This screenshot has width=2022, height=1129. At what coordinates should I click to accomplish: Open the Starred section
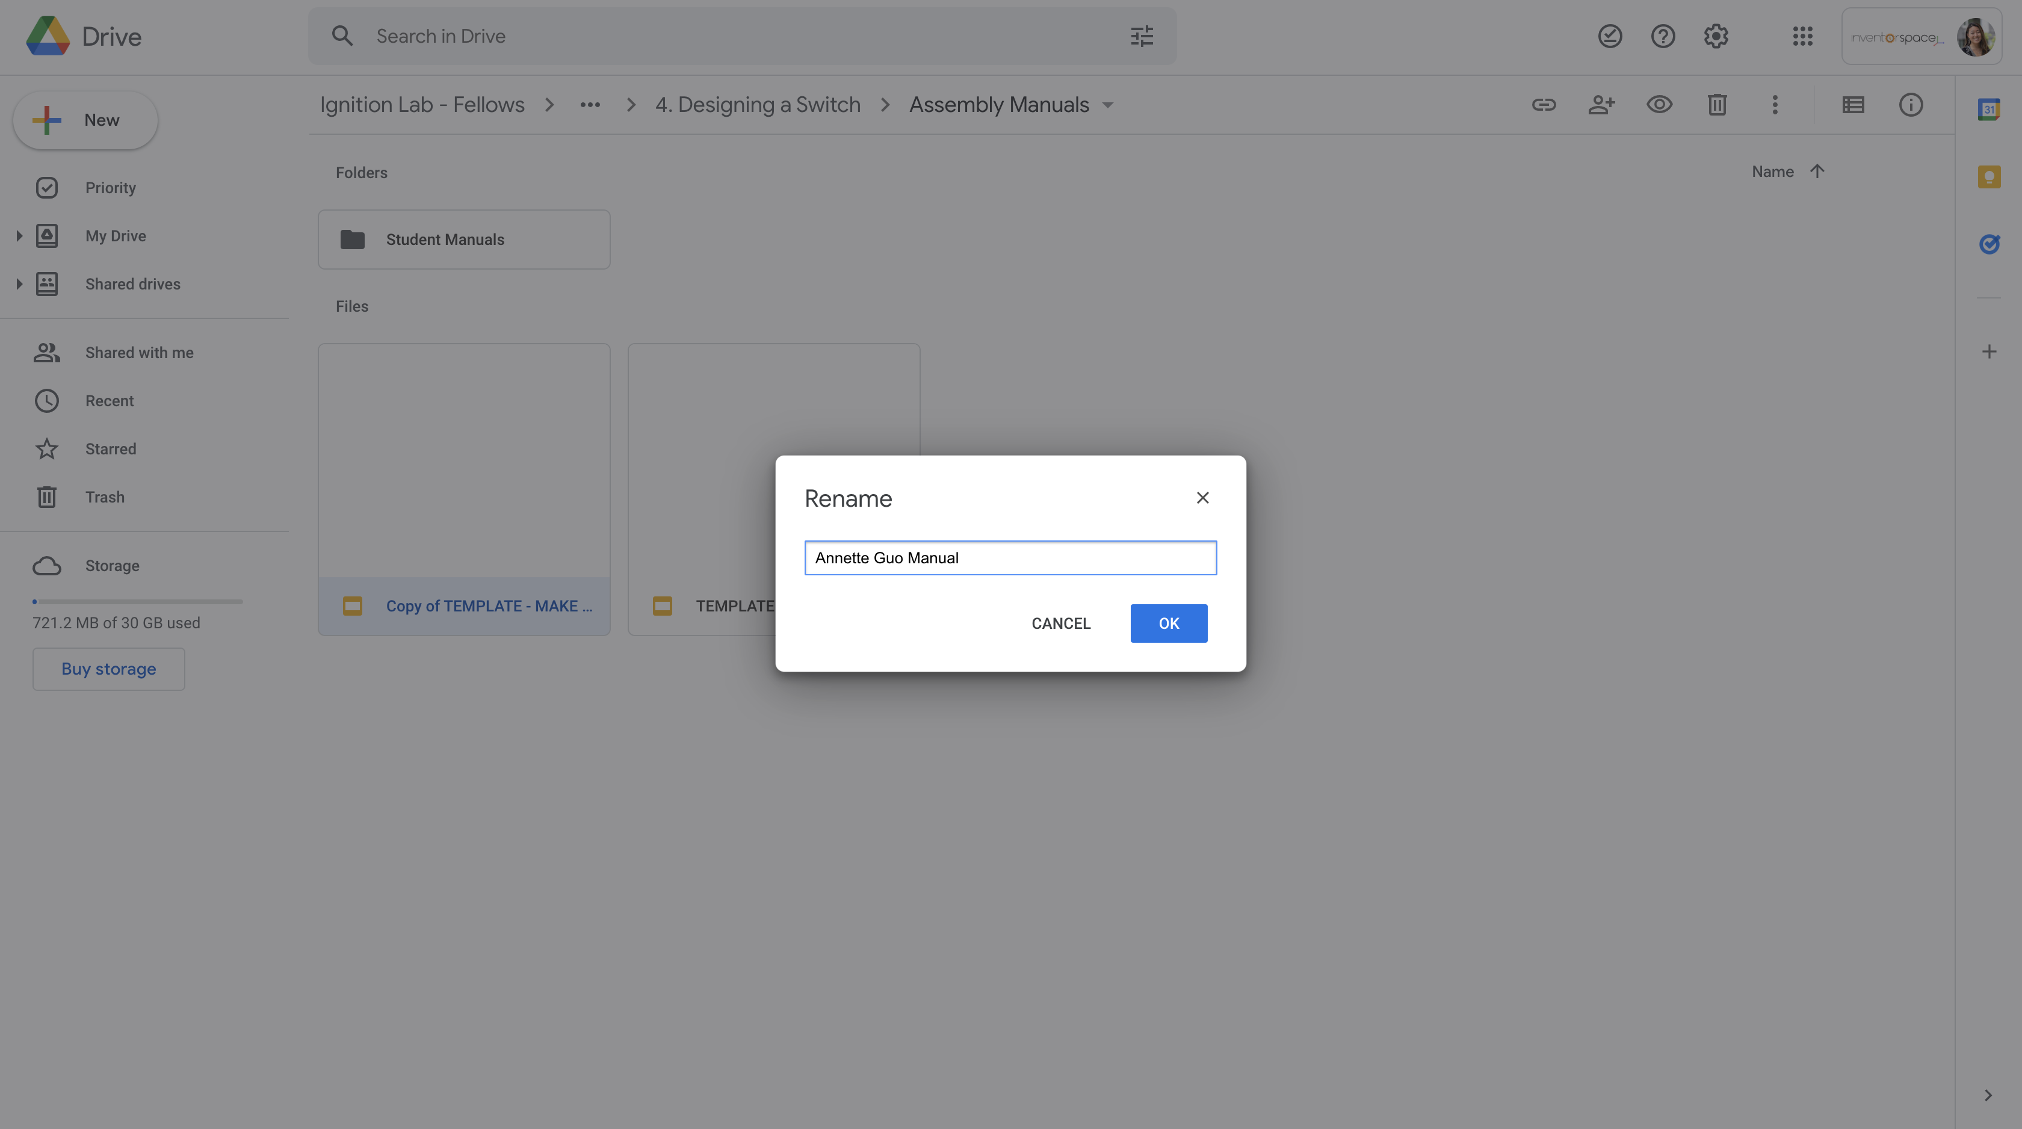[110, 449]
